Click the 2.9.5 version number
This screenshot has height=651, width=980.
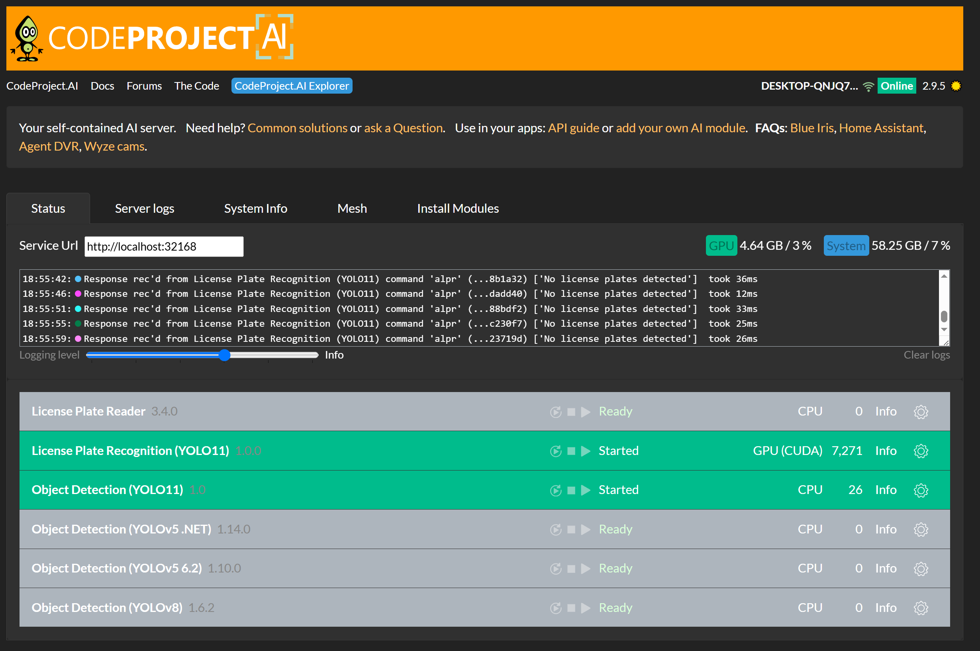933,86
